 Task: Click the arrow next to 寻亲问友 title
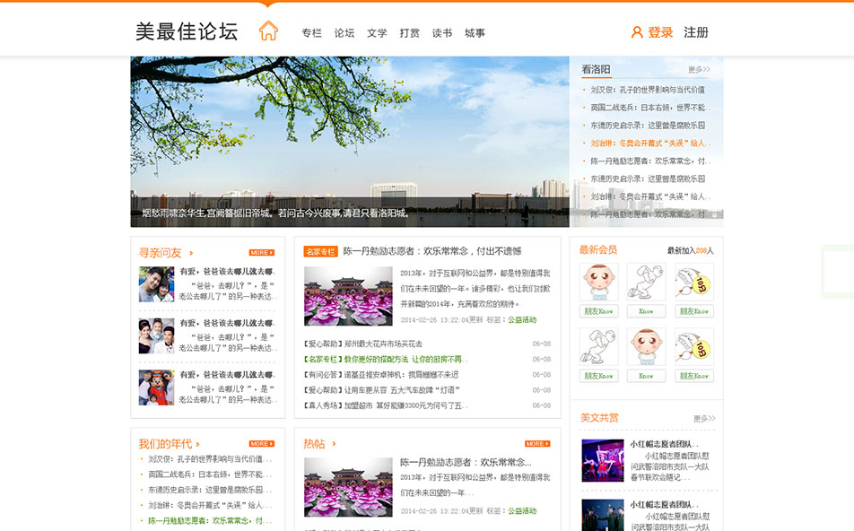pyautogui.click(x=191, y=254)
